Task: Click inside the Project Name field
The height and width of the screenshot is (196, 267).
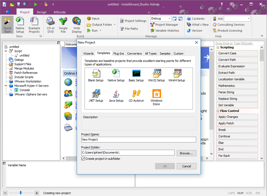Action: (x=139, y=139)
